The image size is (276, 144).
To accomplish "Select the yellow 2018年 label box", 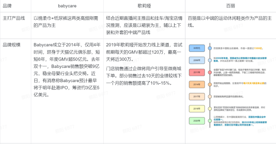I will coord(197,108).
